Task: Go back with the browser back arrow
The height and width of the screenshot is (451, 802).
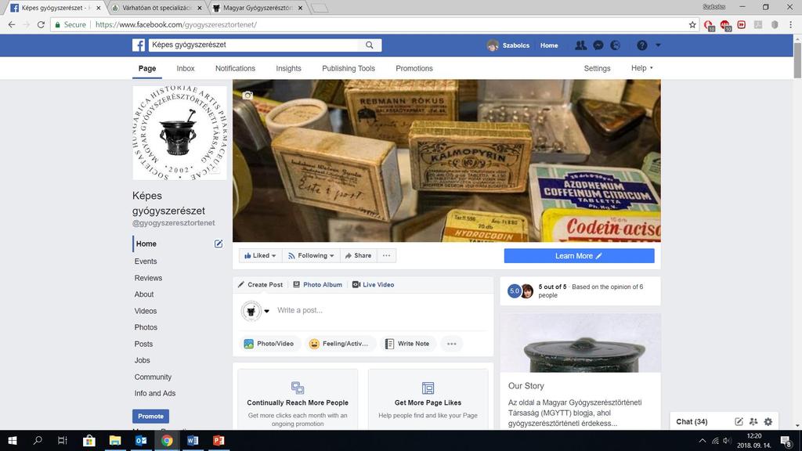Action: 12,24
